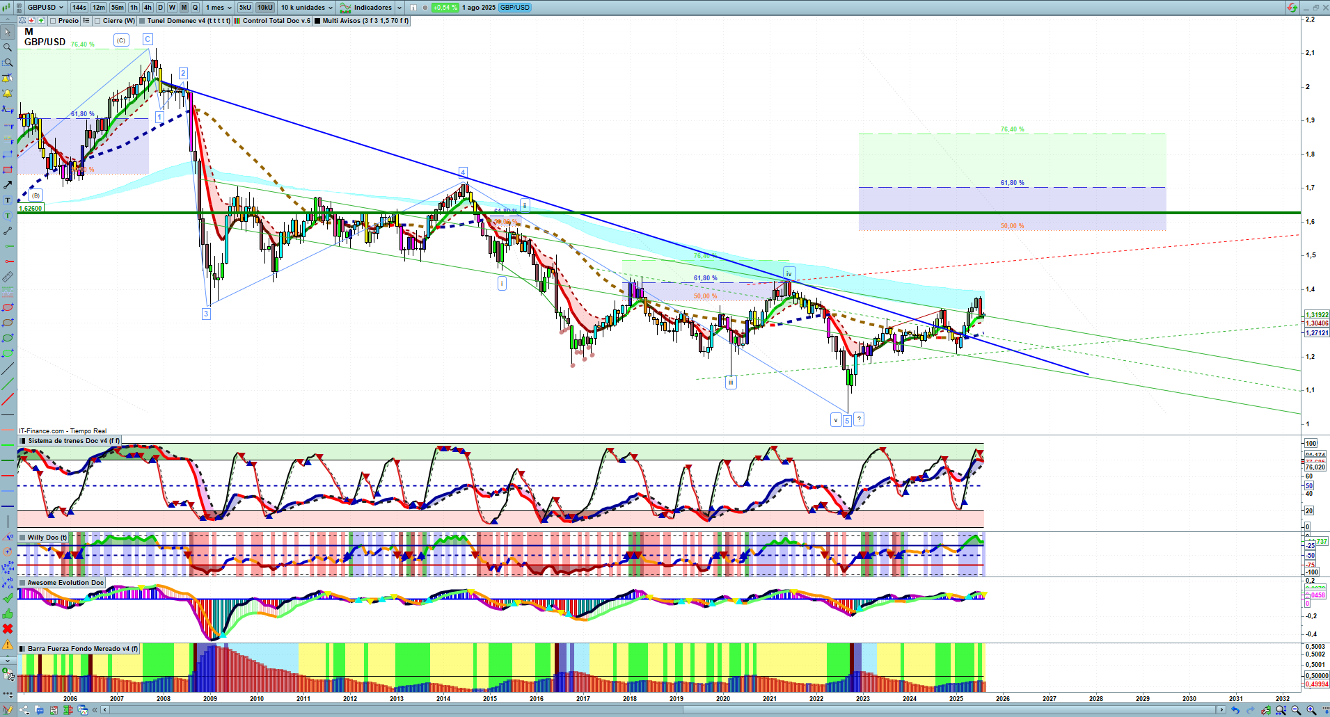The height and width of the screenshot is (717, 1330).
Task: Click the Multi Avisos black color swatch
Action: tap(317, 21)
